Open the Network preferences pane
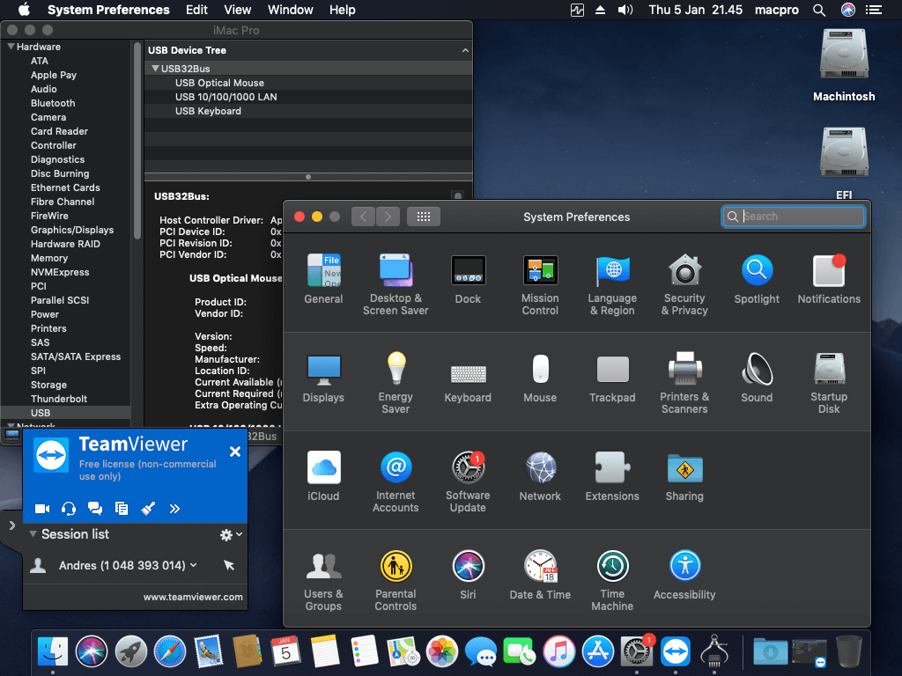Viewport: 902px width, 676px height. 540,476
